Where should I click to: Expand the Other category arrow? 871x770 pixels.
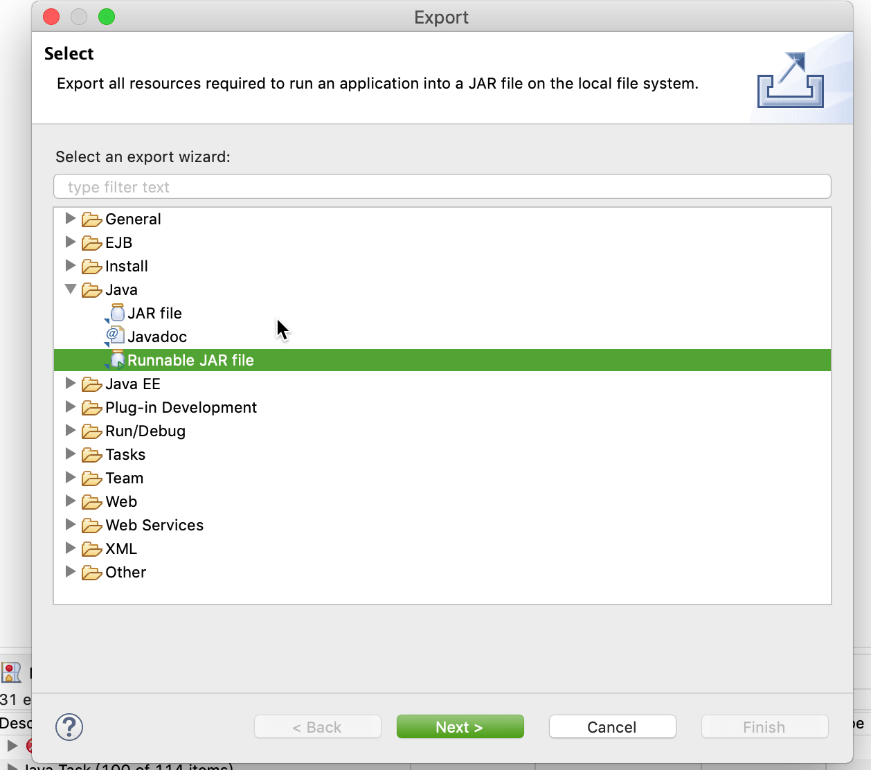(x=70, y=572)
